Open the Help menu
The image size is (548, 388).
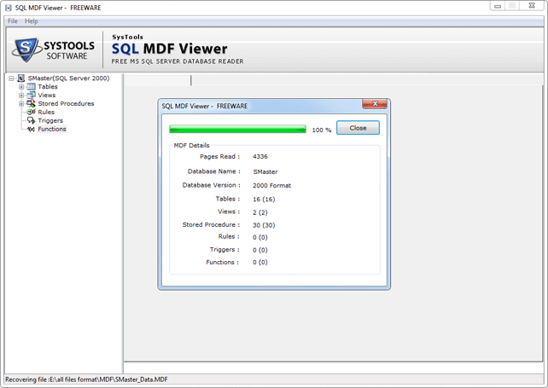point(31,21)
